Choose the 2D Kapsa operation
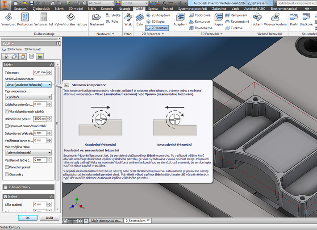Image resolution: width=317 pixels, height=230 pixels. click(x=155, y=21)
